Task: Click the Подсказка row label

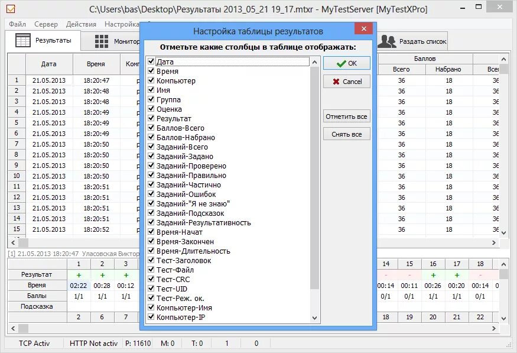Action: pos(37,306)
